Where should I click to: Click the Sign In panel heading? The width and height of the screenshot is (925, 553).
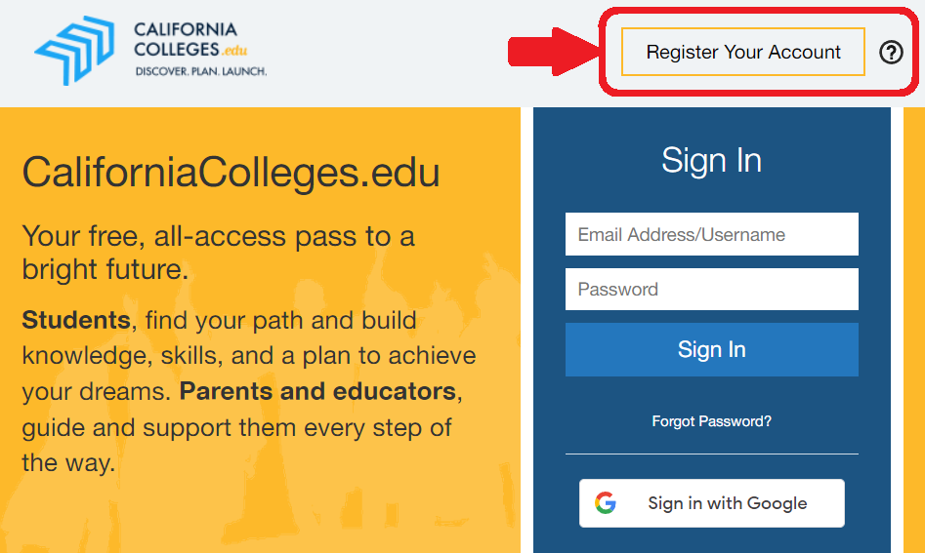tap(711, 160)
